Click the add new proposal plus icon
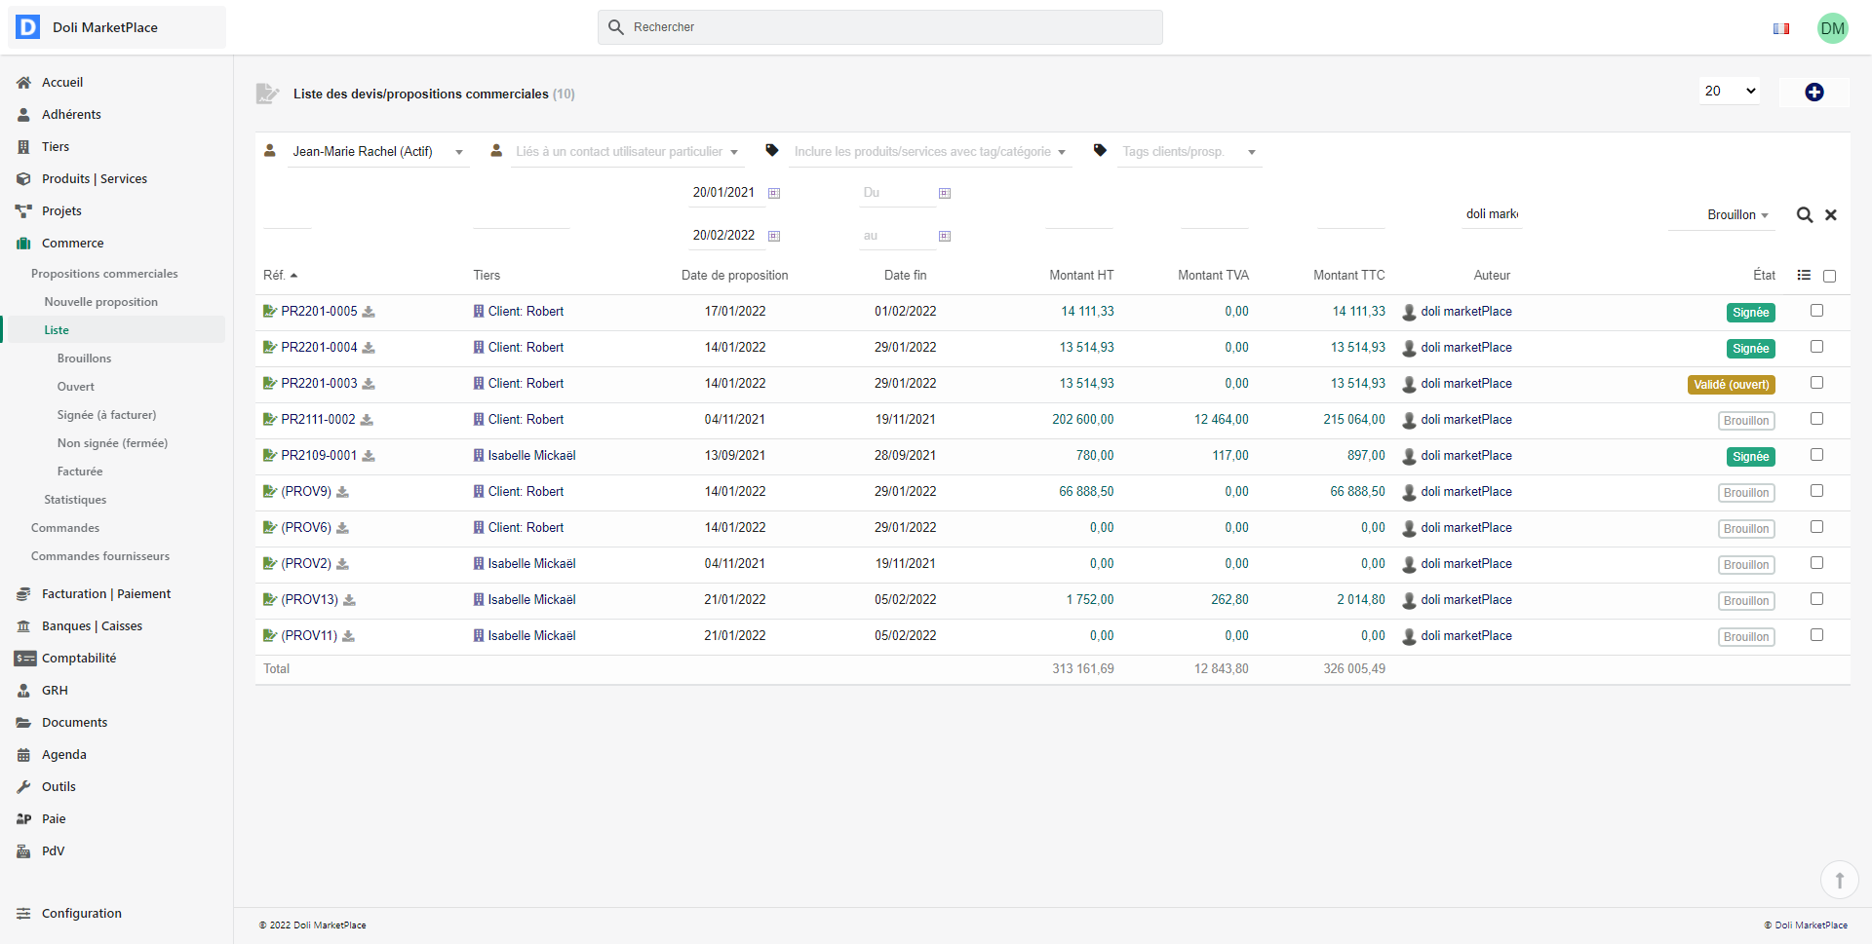Viewport: 1872px width, 944px height. [x=1813, y=92]
